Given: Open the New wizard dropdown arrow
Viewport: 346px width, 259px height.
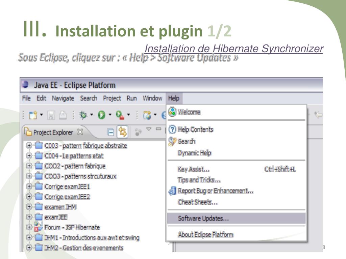Looking at the screenshot, I should tap(41, 115).
